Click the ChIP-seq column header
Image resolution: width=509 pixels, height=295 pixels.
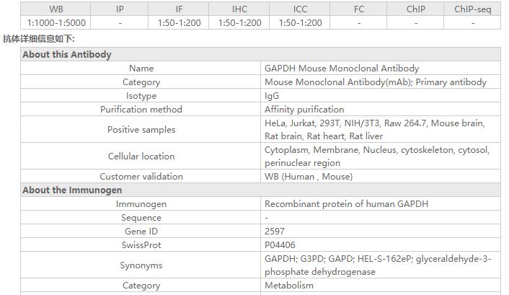tap(472, 9)
